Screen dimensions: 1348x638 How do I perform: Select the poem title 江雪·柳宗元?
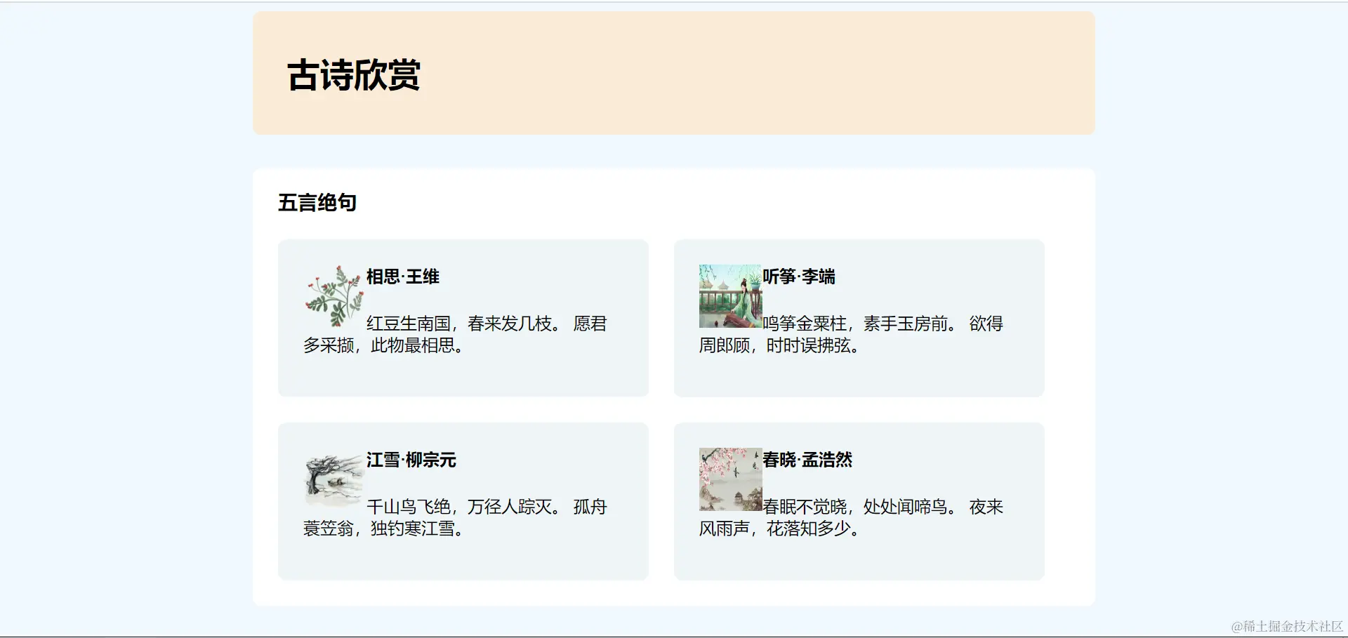(411, 460)
